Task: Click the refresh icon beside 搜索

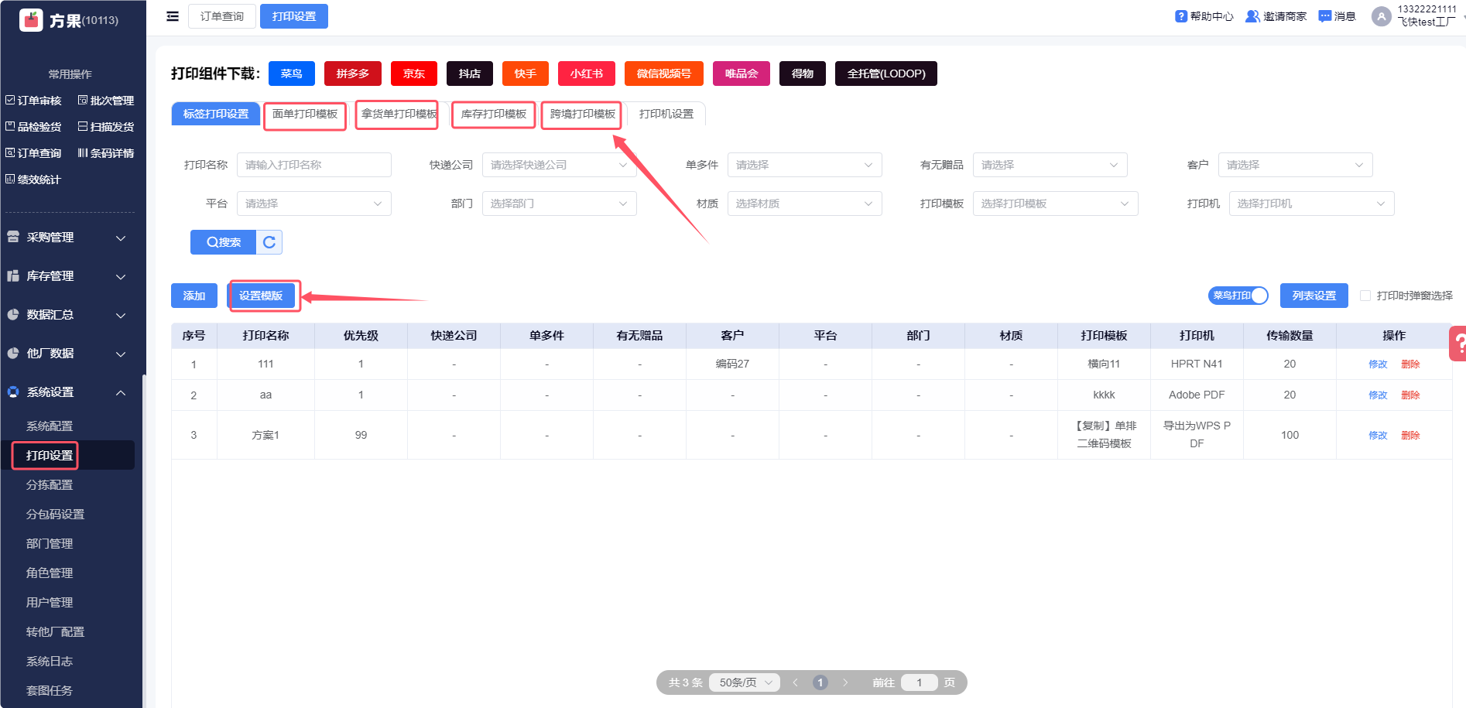Action: [269, 242]
